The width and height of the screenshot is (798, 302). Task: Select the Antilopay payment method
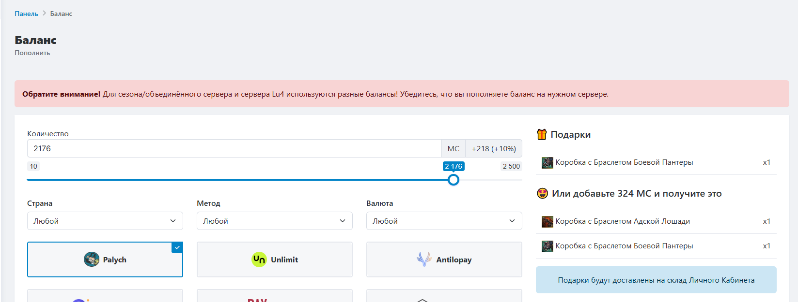pos(444,259)
